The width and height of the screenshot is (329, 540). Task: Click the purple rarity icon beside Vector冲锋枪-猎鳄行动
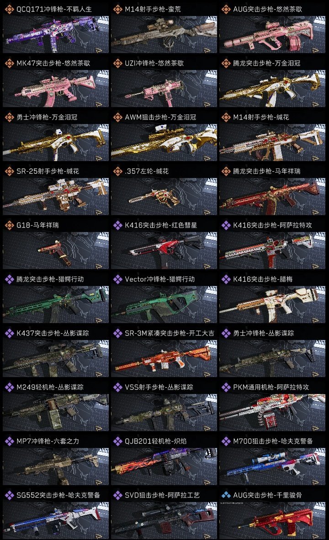(x=117, y=279)
